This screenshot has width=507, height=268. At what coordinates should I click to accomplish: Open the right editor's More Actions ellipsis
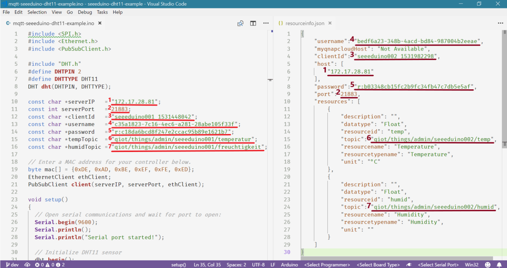coord(500,24)
